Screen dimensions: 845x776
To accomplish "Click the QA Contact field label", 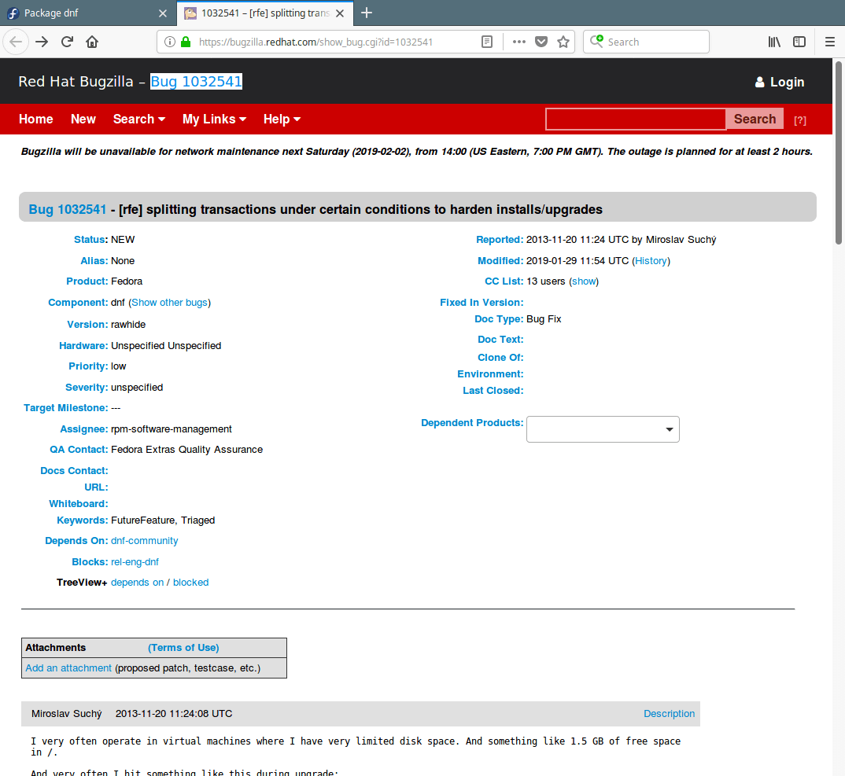I will coord(79,450).
